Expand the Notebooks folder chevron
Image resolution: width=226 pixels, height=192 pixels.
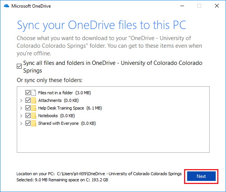[x=21, y=116]
